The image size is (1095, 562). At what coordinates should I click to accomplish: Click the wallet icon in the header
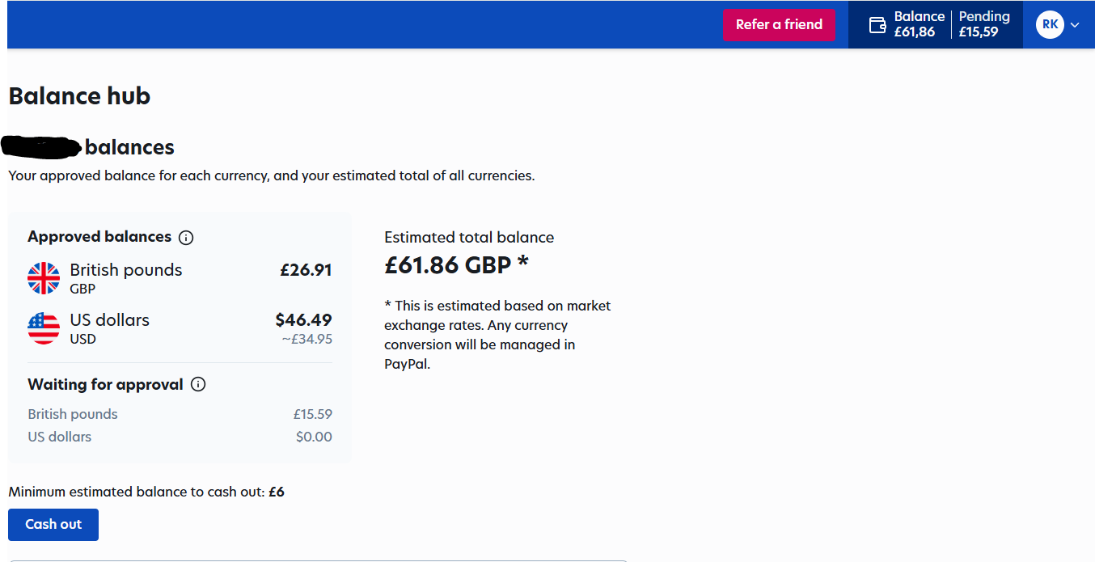coord(877,25)
